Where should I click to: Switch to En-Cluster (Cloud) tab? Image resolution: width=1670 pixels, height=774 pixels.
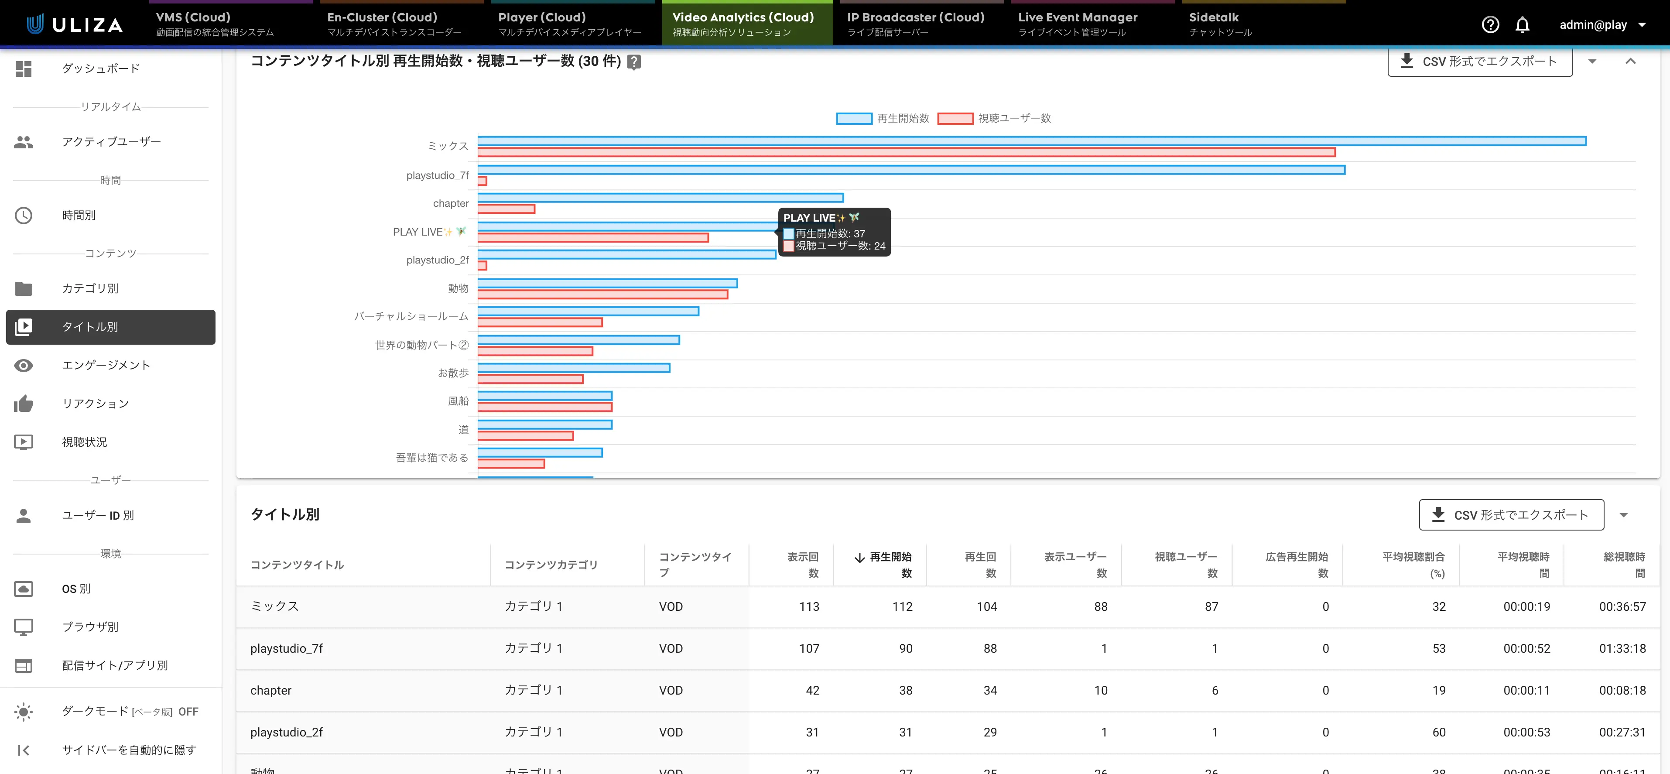click(x=402, y=23)
